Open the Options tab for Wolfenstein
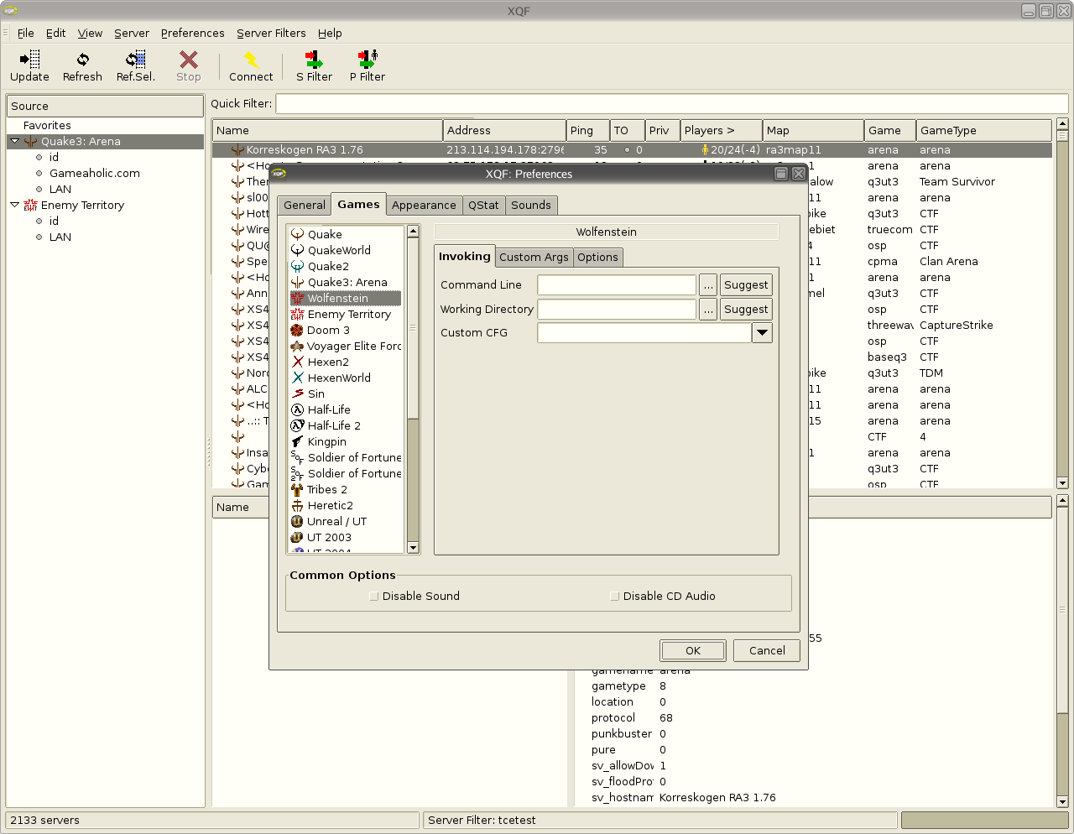This screenshot has width=1074, height=834. (597, 258)
